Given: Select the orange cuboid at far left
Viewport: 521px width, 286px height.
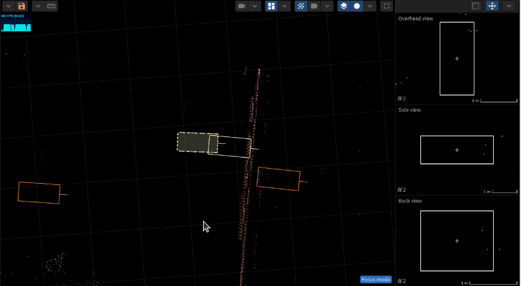Looking at the screenshot, I should pos(39,193).
